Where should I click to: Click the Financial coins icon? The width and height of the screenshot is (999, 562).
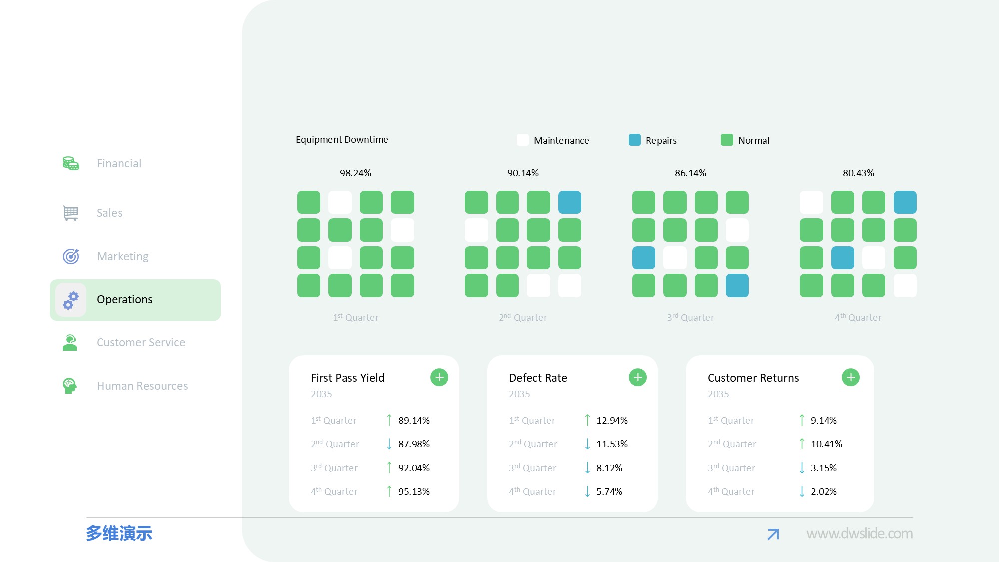(70, 163)
